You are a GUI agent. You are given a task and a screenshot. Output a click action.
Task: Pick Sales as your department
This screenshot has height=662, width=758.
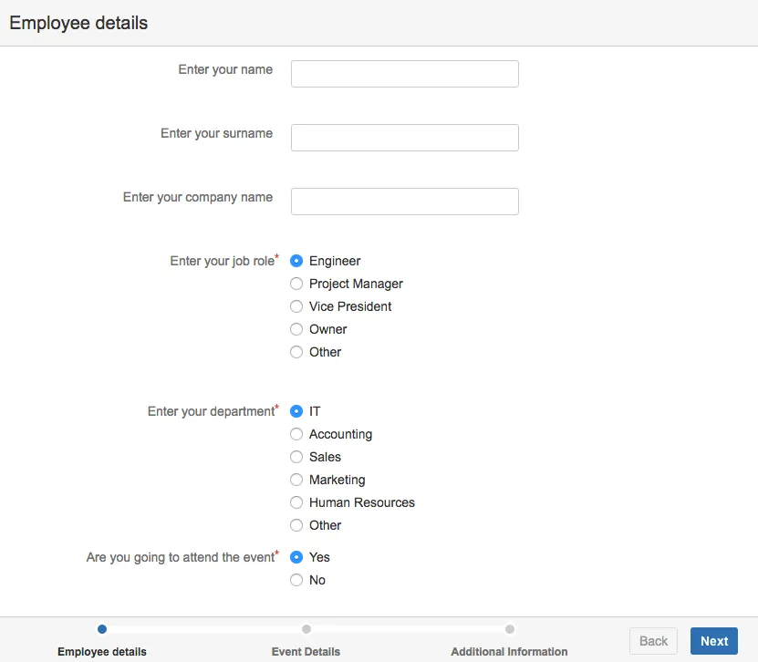296,457
